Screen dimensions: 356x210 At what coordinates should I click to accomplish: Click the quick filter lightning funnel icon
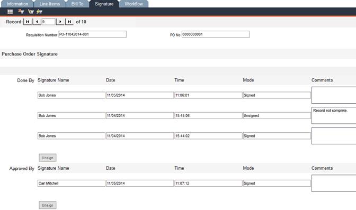(x=39, y=12)
